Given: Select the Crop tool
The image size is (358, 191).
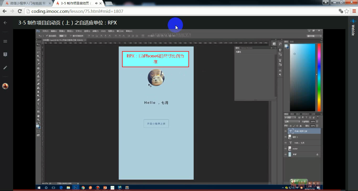Looking at the screenshot, I should pos(38,60).
